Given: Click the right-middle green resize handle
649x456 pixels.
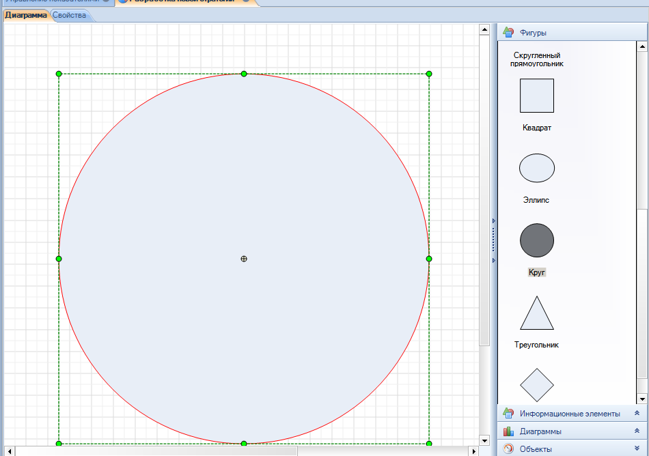Looking at the screenshot, I should tap(429, 259).
